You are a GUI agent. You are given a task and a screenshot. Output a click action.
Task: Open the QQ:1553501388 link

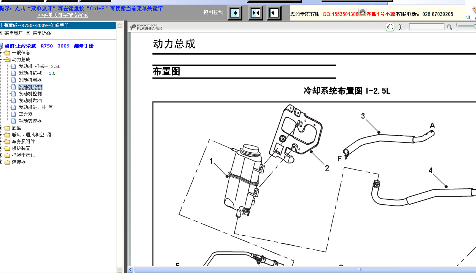[x=341, y=14]
